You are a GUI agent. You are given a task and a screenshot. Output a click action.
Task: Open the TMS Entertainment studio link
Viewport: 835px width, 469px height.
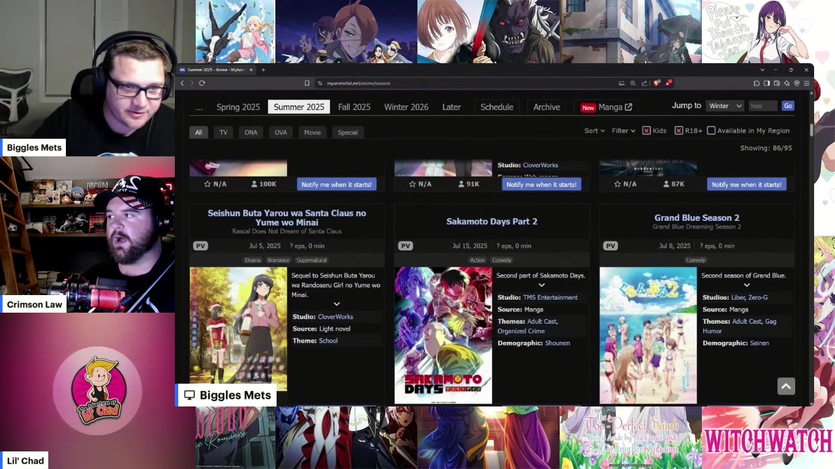[x=550, y=297]
